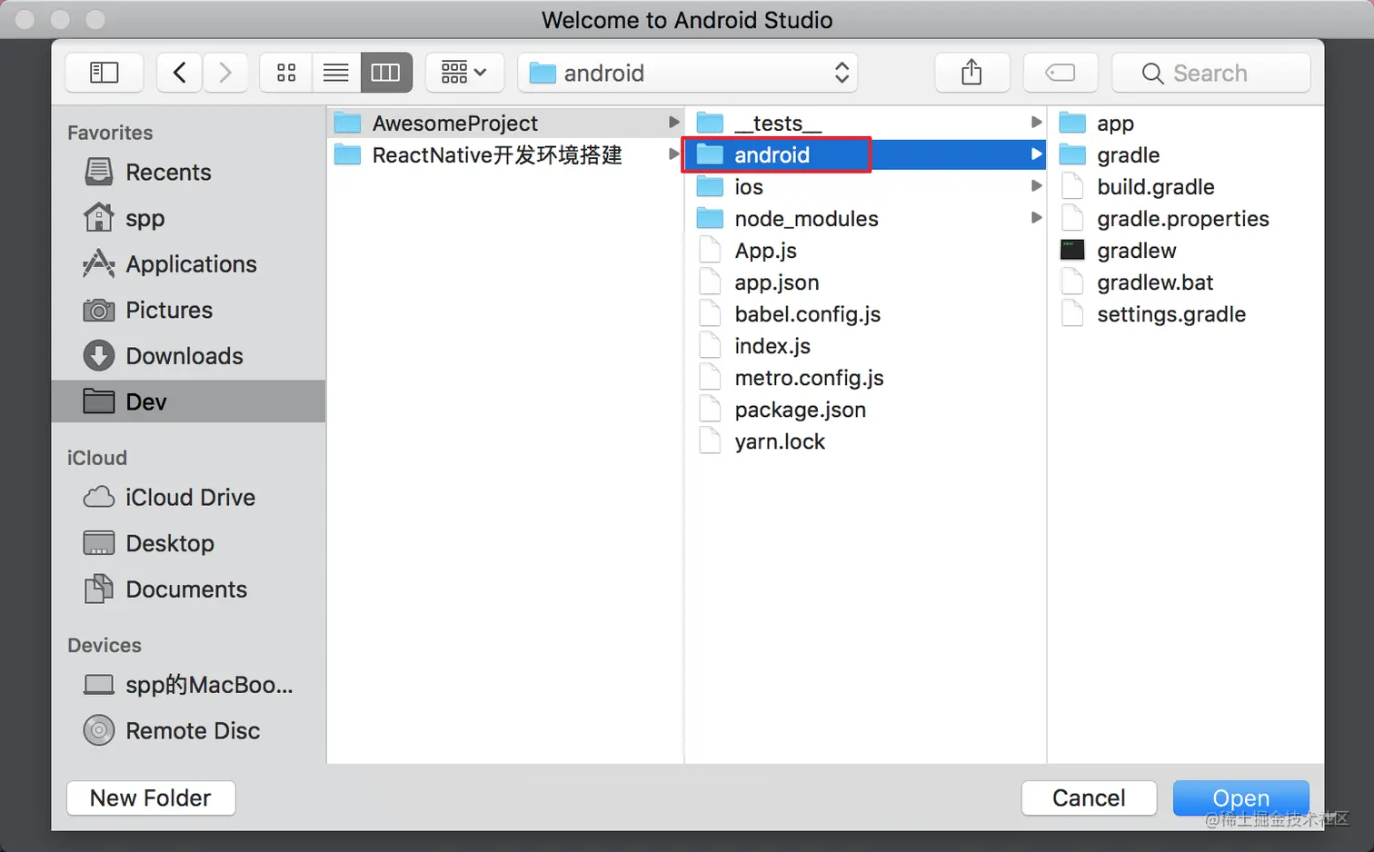Open Documents in the sidebar

click(188, 589)
